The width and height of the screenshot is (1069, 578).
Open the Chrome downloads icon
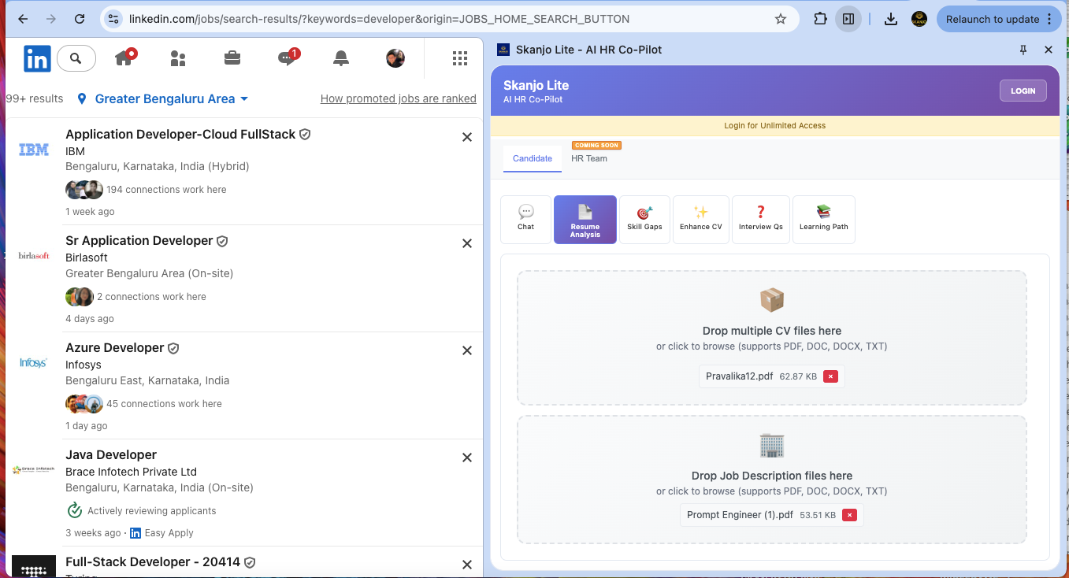pyautogui.click(x=891, y=19)
